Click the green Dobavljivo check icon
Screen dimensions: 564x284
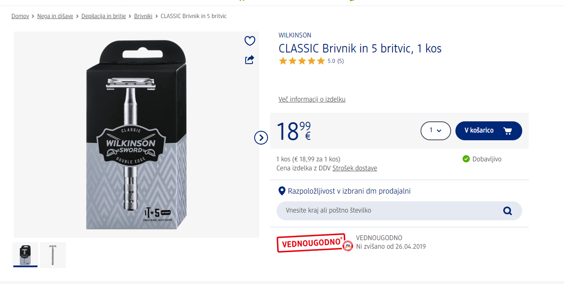coord(466,159)
